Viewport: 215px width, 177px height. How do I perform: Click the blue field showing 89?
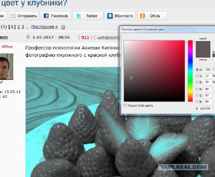pos(208,101)
